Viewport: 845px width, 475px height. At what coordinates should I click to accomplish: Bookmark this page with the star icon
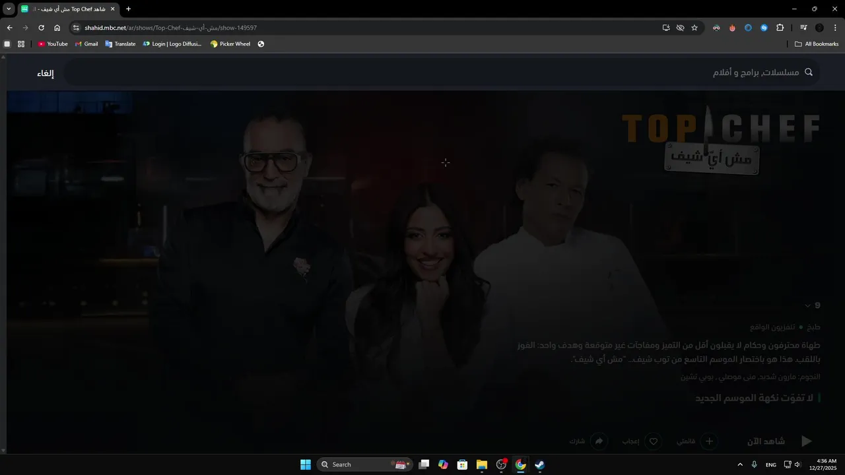coord(694,28)
